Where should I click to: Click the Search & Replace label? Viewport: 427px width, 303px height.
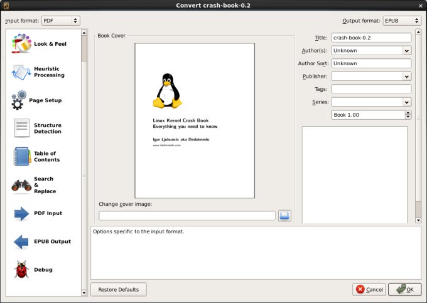pos(45,185)
